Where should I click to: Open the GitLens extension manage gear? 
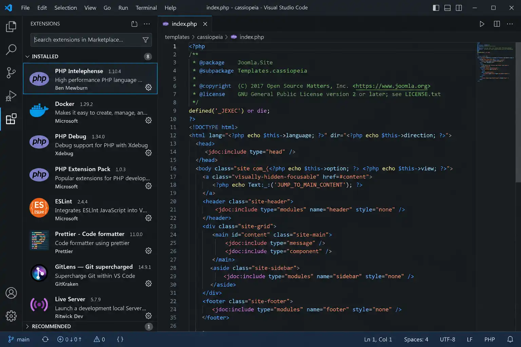pos(149,283)
